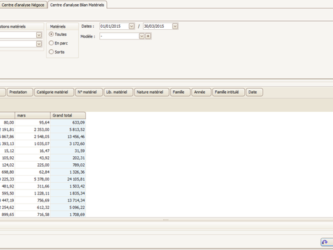Screen dimensions: 333x250
Task: Click the Famille intitulé field button
Action: (x=228, y=92)
